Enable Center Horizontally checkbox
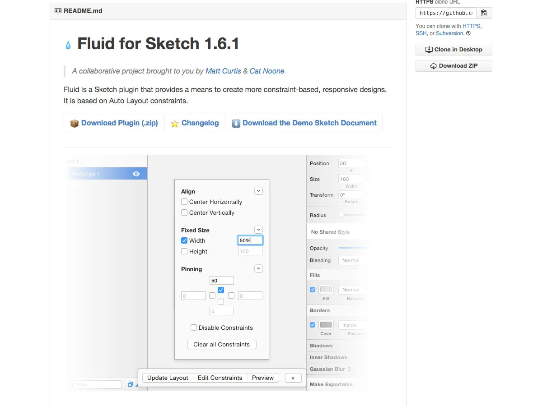The image size is (542, 406). 184,202
